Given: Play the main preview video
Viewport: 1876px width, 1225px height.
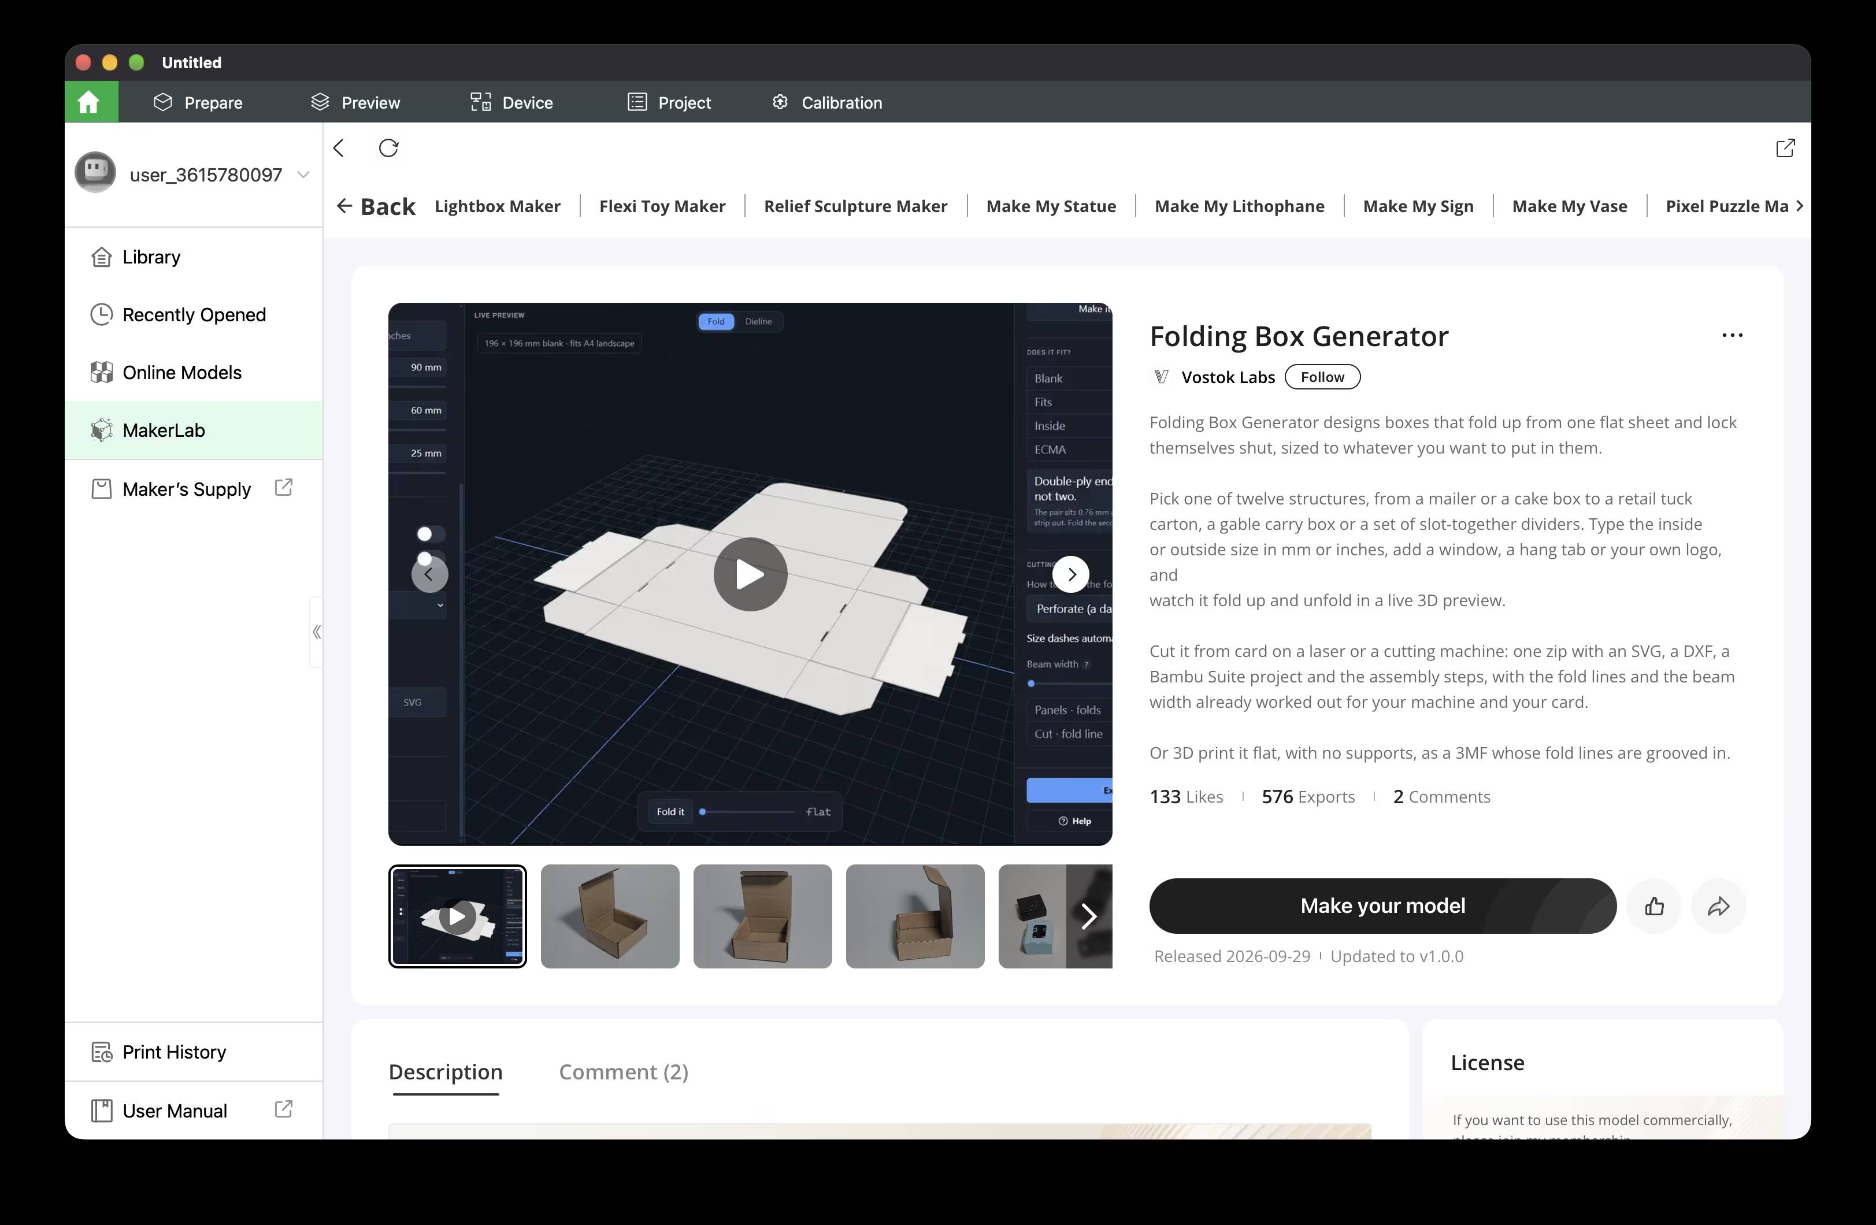Looking at the screenshot, I should [x=750, y=575].
